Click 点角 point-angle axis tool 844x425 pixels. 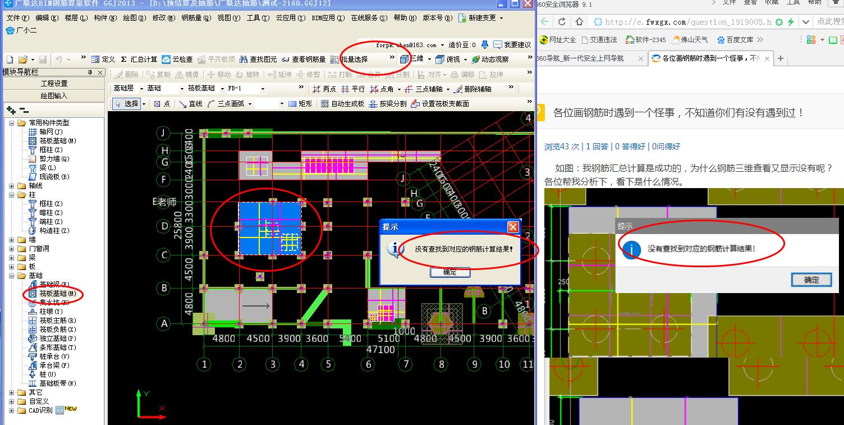382,89
